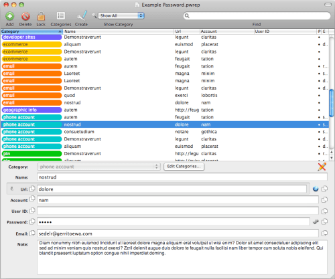Open the Show All category filter popup
Image resolution: width=335 pixels, height=279 pixels.
click(x=121, y=15)
